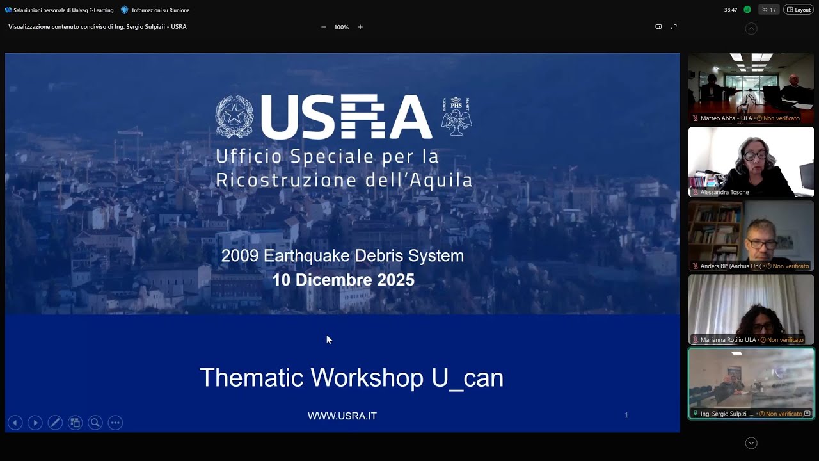Enter full screen for shared content
Image resolution: width=819 pixels, height=461 pixels.
tap(674, 27)
